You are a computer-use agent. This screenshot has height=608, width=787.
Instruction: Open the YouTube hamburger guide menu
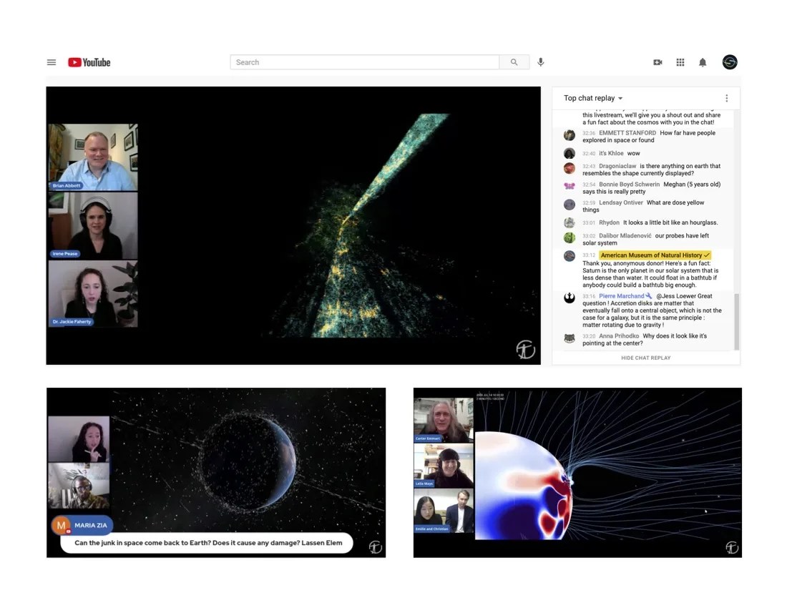[52, 62]
